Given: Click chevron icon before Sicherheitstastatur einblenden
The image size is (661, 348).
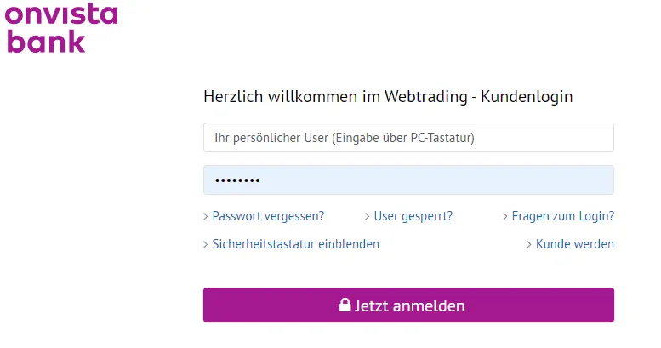Looking at the screenshot, I should pos(206,245).
